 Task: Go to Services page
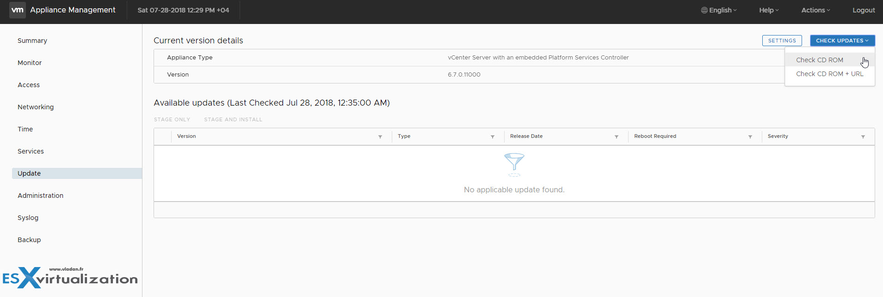click(31, 151)
